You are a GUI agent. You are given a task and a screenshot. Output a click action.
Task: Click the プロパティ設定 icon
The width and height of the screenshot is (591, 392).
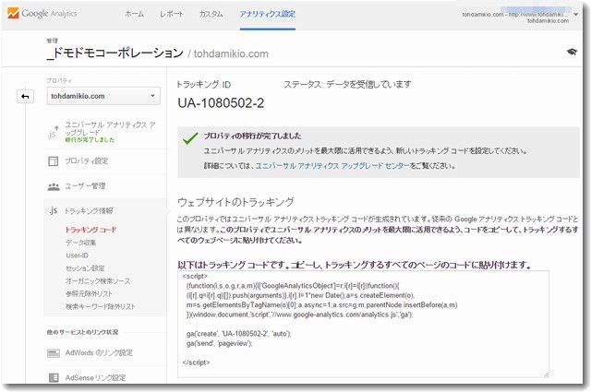pos(54,161)
